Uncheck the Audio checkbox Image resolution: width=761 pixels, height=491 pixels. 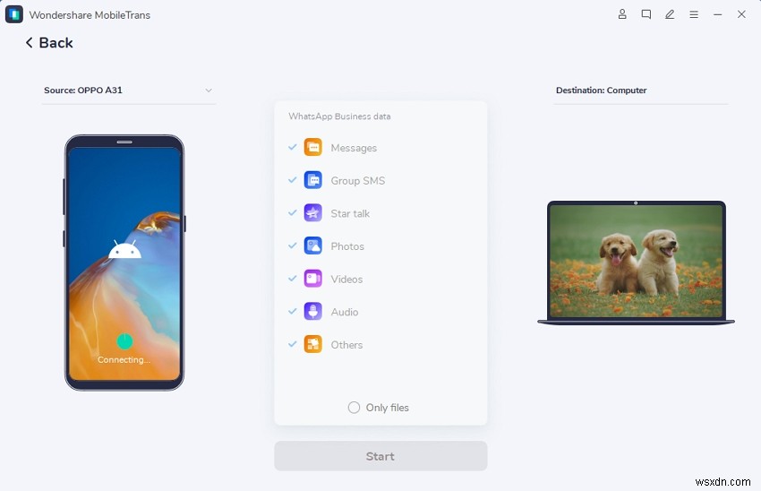point(292,311)
